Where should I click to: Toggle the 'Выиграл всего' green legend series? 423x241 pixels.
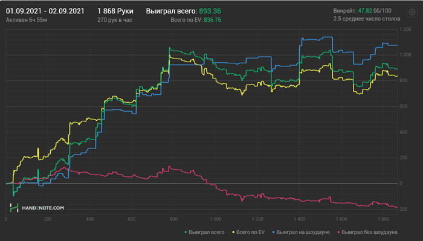click(204, 232)
